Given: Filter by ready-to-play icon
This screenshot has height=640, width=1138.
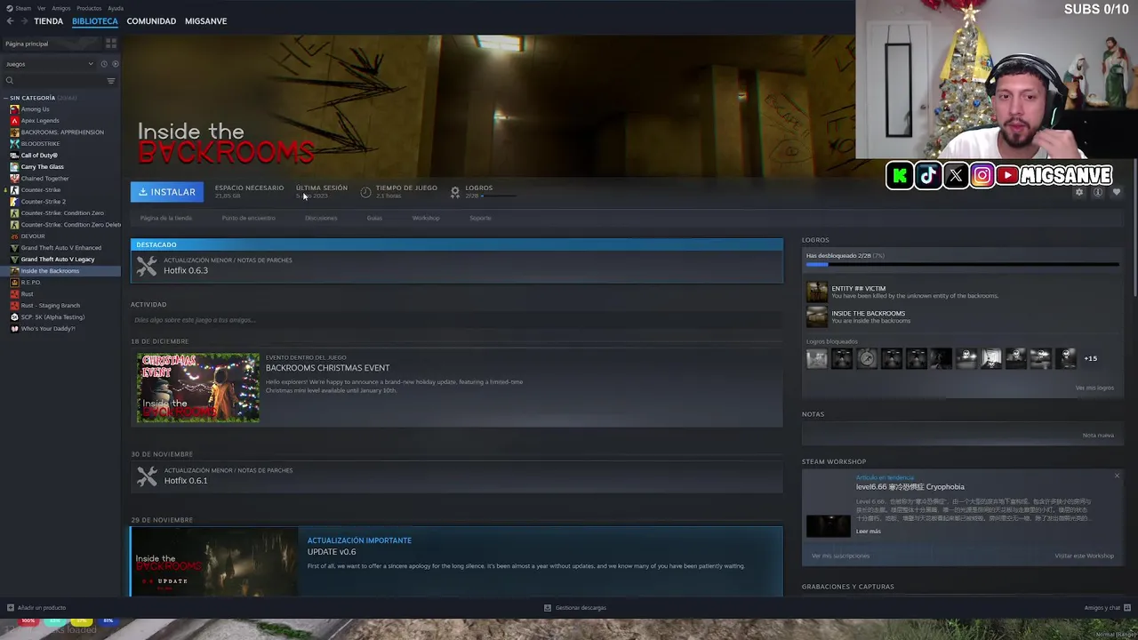Looking at the screenshot, I should click(x=116, y=64).
